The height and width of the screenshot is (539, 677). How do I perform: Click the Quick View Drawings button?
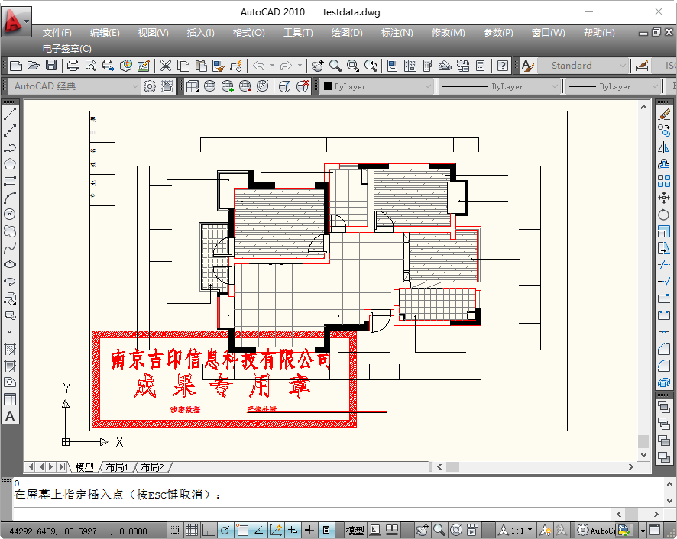click(x=392, y=530)
